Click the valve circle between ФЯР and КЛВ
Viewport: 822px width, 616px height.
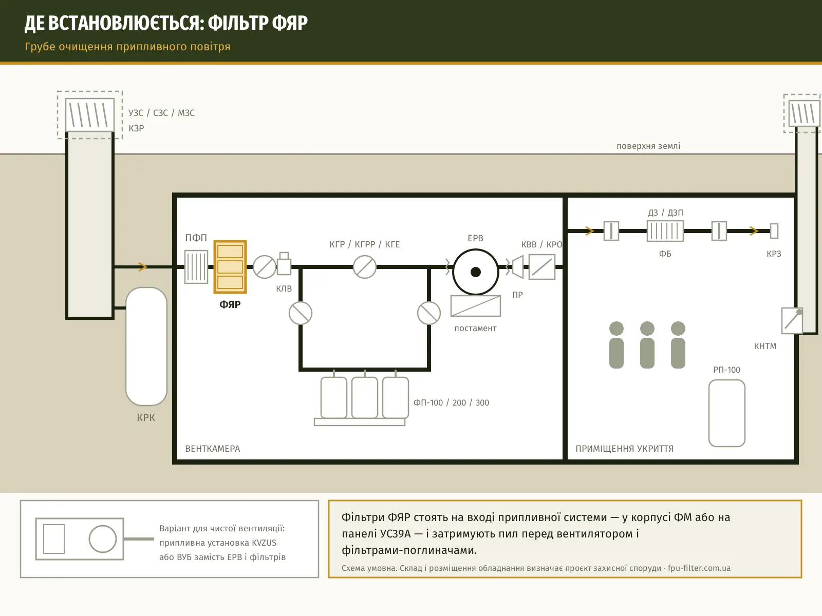265,267
